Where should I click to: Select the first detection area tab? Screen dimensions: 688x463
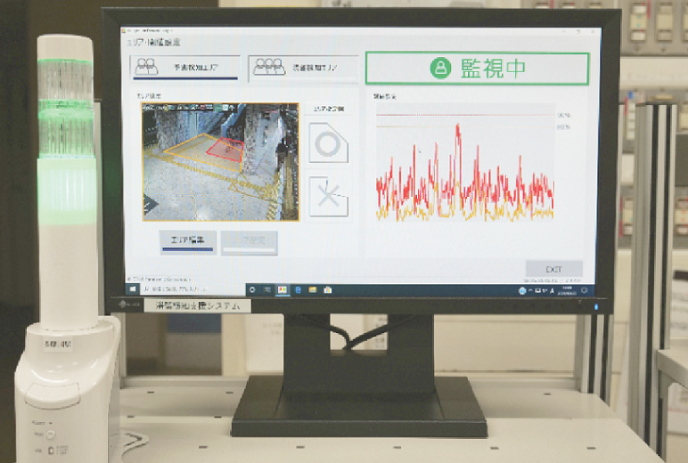[185, 67]
